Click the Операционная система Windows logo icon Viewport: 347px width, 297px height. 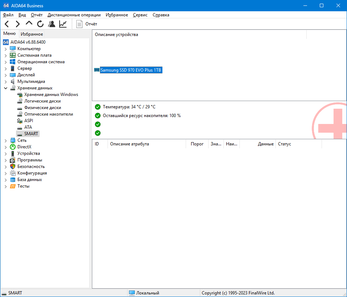tap(13, 62)
